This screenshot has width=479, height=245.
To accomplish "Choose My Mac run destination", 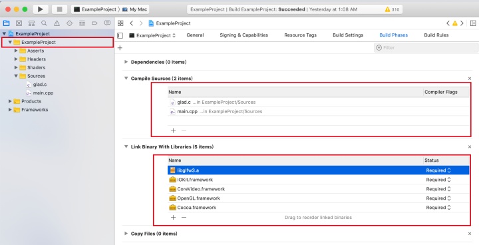I will click(135, 9).
